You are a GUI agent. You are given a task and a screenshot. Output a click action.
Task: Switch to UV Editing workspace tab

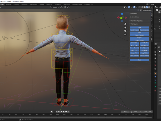coord(24,4)
